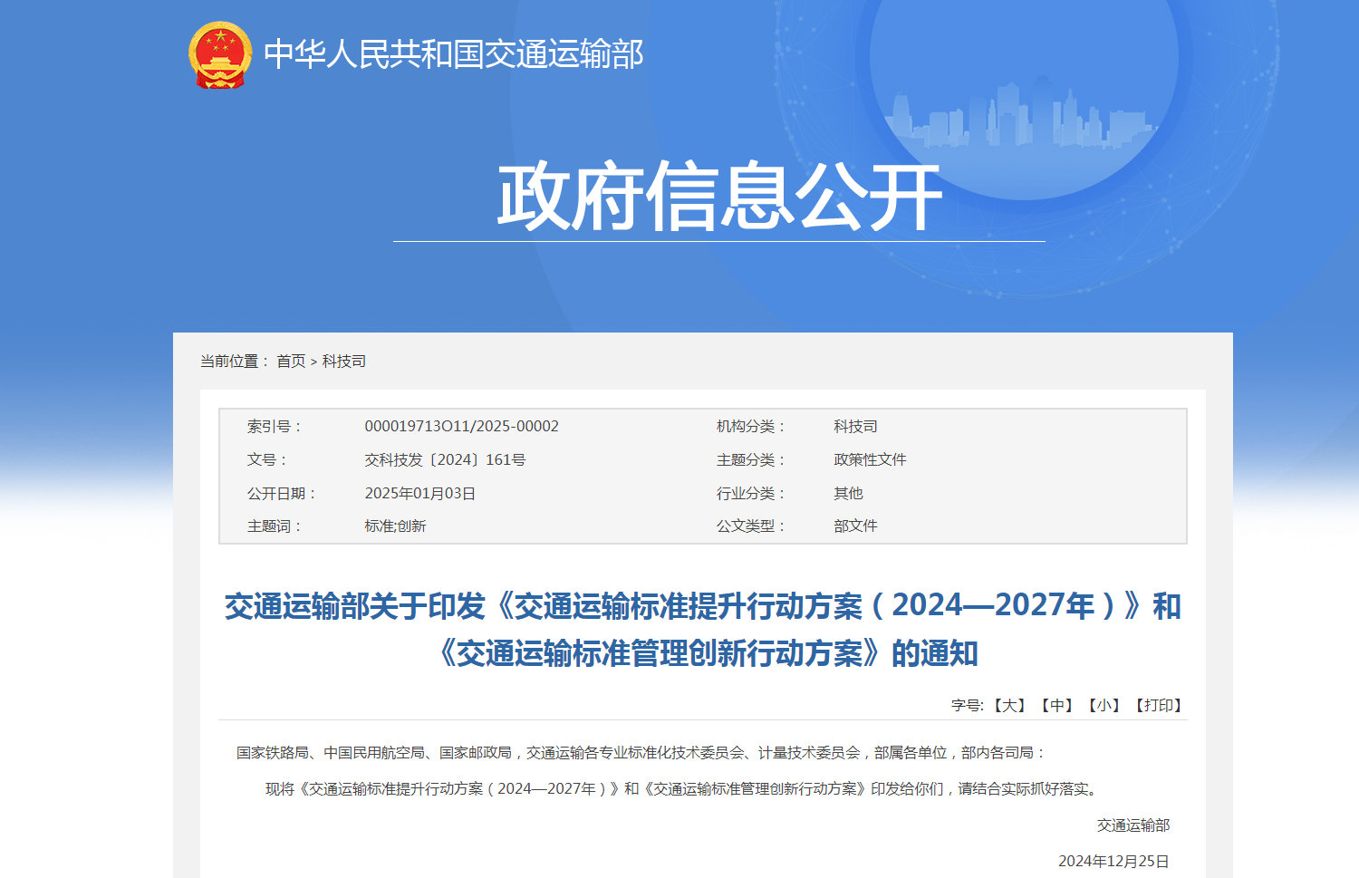The width and height of the screenshot is (1359, 878).
Task: Set font size to 中
Action: [1056, 706]
